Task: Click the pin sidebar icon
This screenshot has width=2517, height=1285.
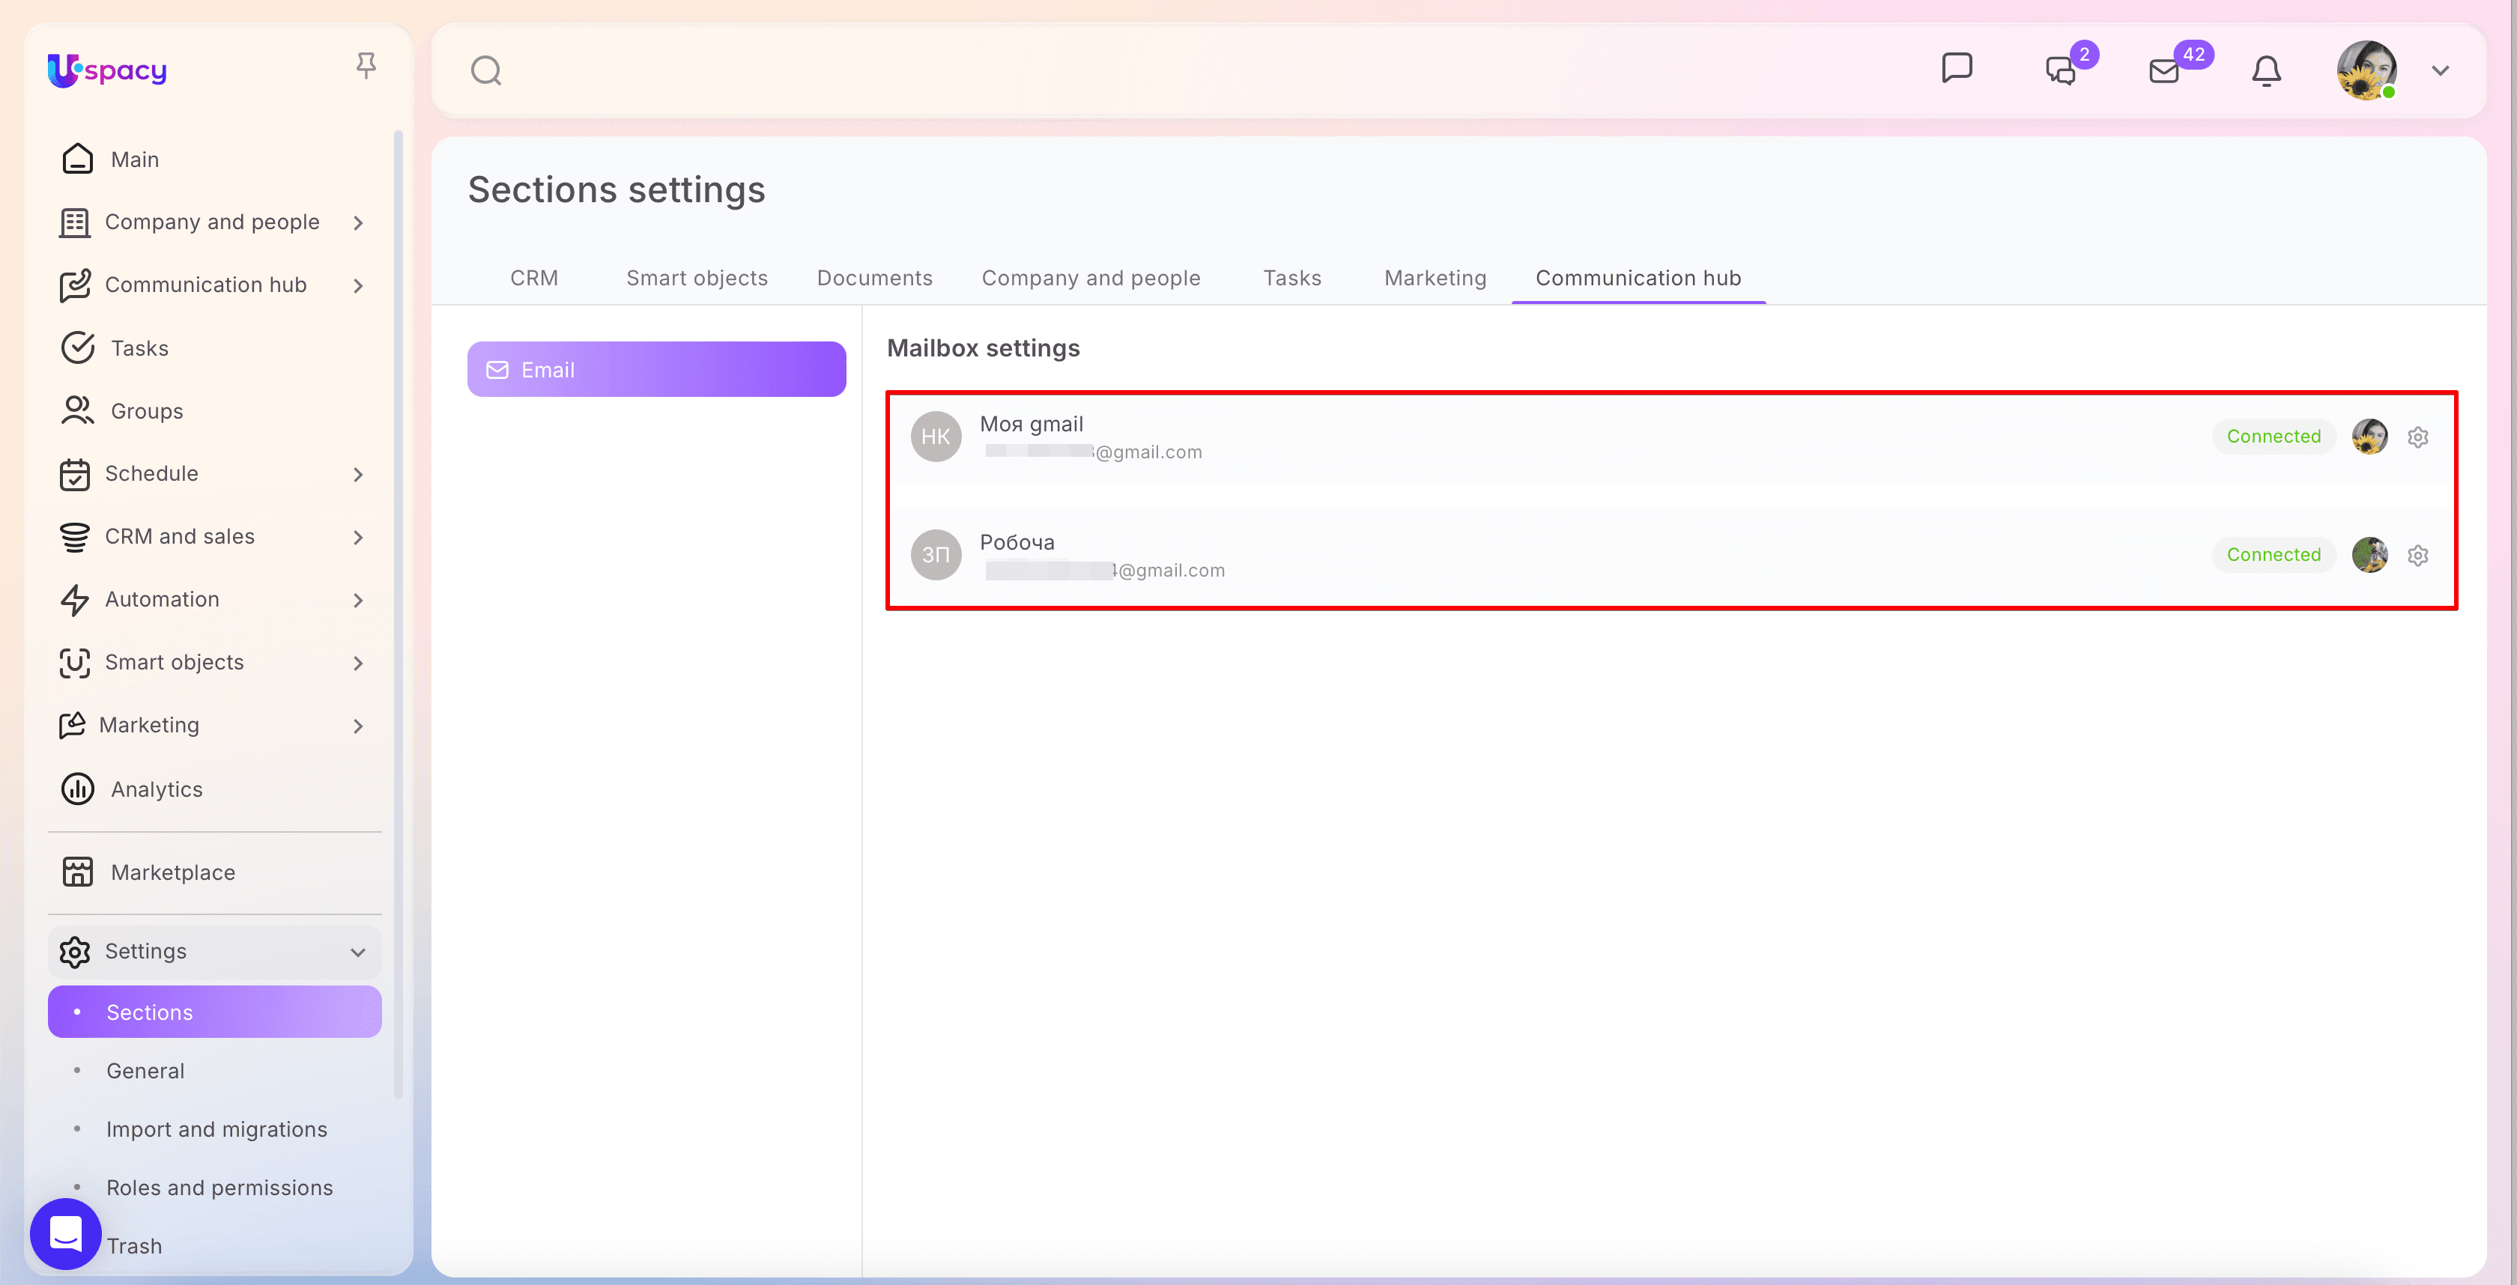Action: tap(366, 67)
